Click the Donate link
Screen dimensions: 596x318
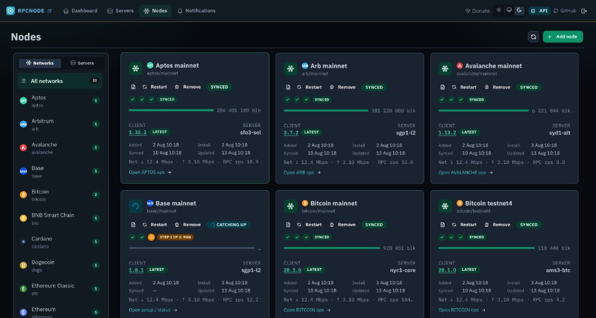tap(477, 11)
